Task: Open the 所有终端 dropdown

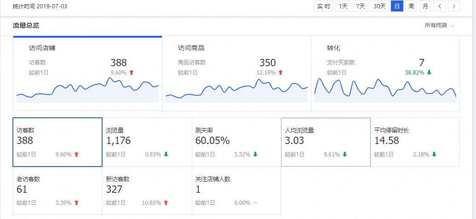Action: (x=440, y=26)
